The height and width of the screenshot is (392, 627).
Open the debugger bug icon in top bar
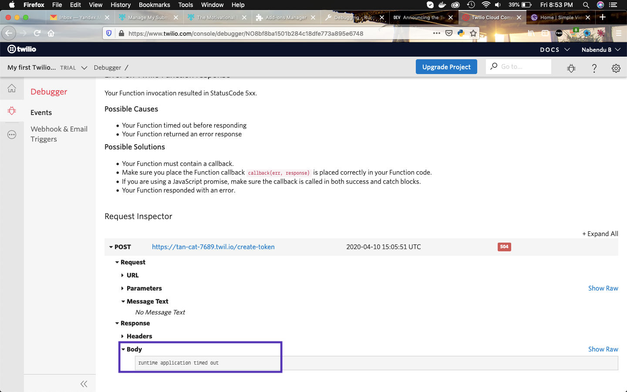coord(571,68)
